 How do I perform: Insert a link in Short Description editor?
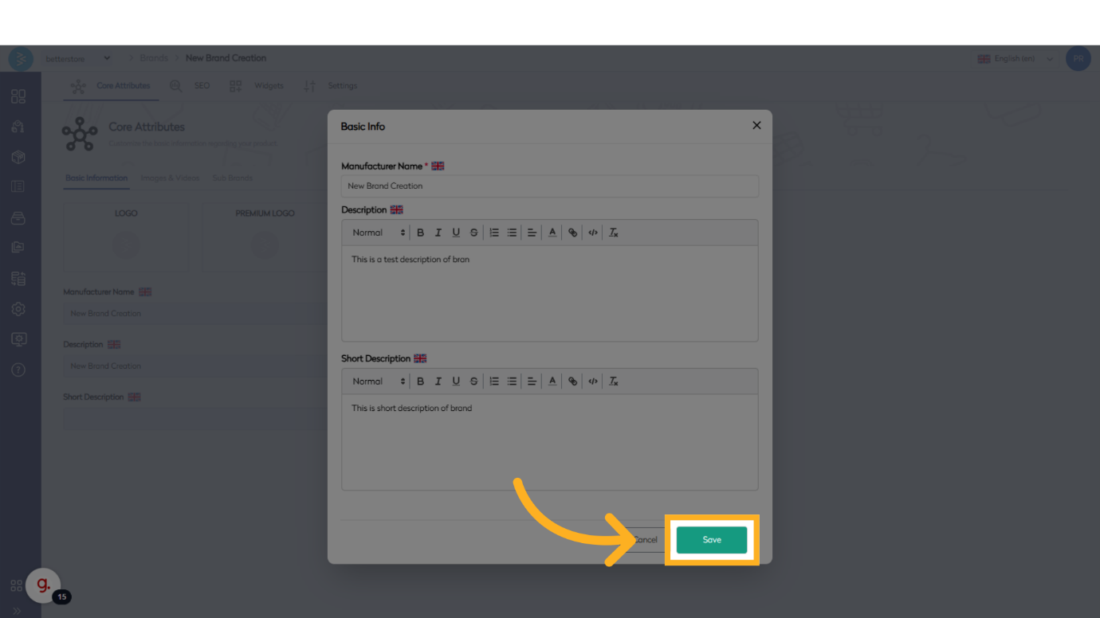pyautogui.click(x=572, y=381)
